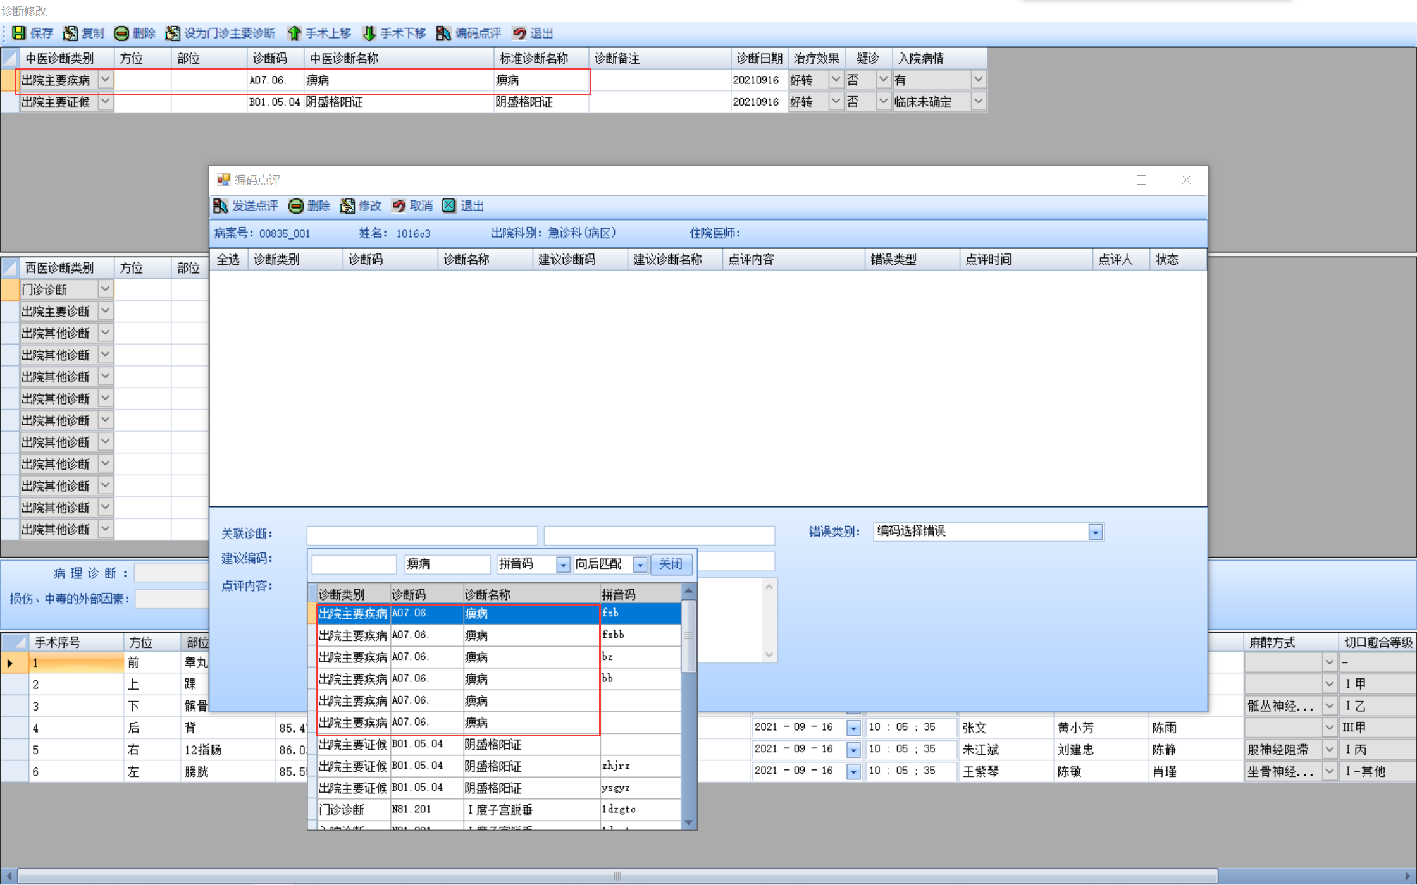The image size is (1417, 885).
Task: Open the 向后匹配 match mode dropdown
Action: point(640,565)
